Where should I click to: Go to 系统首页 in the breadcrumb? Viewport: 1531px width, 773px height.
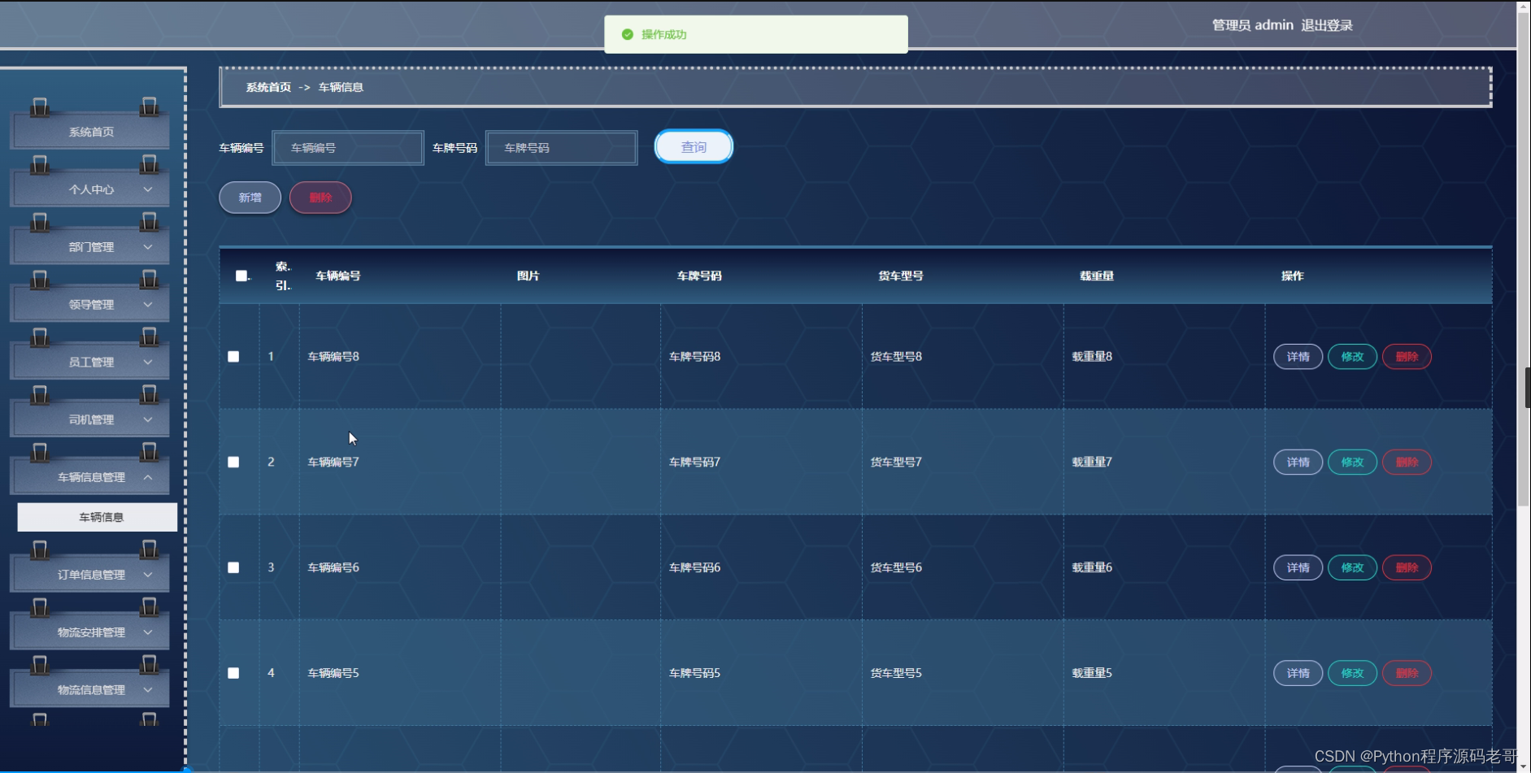click(x=268, y=87)
